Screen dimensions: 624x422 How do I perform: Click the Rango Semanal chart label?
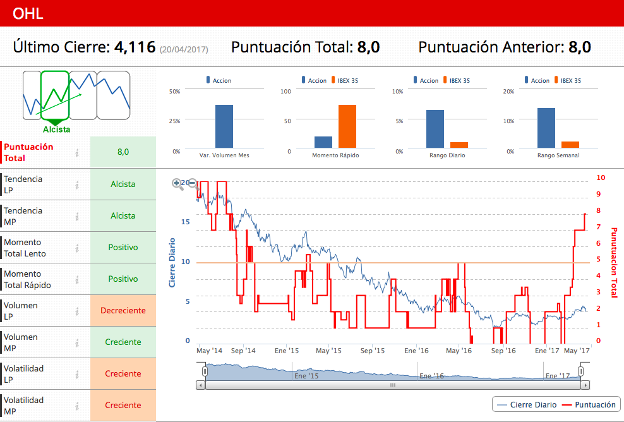[558, 155]
